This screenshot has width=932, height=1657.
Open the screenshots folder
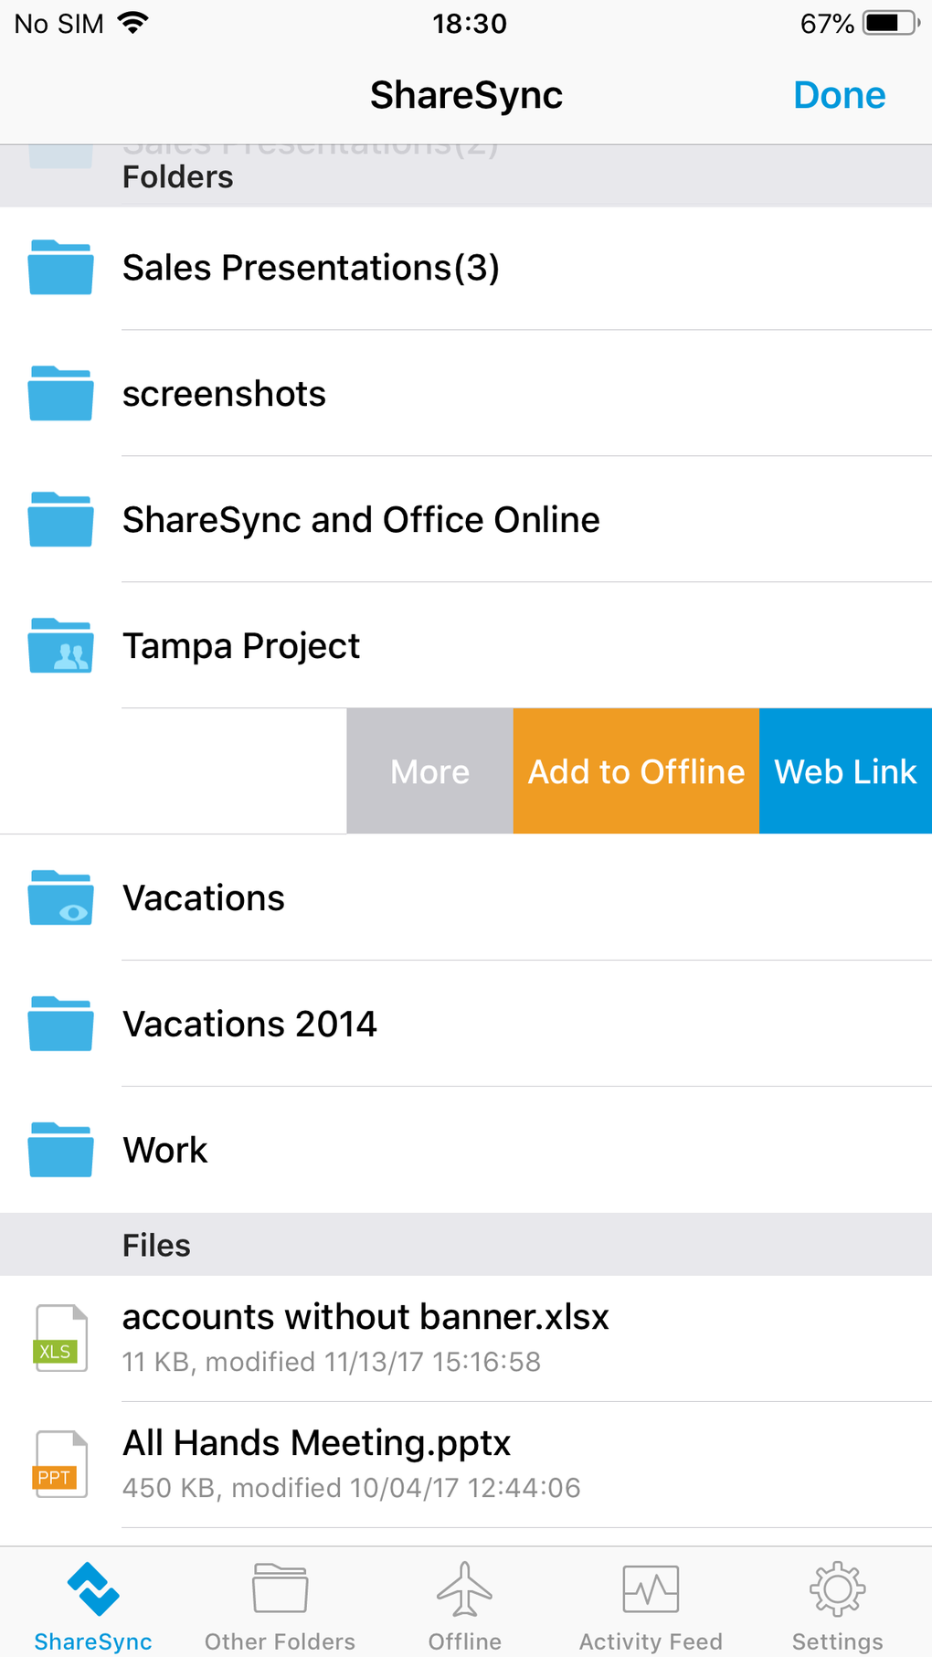point(224,394)
